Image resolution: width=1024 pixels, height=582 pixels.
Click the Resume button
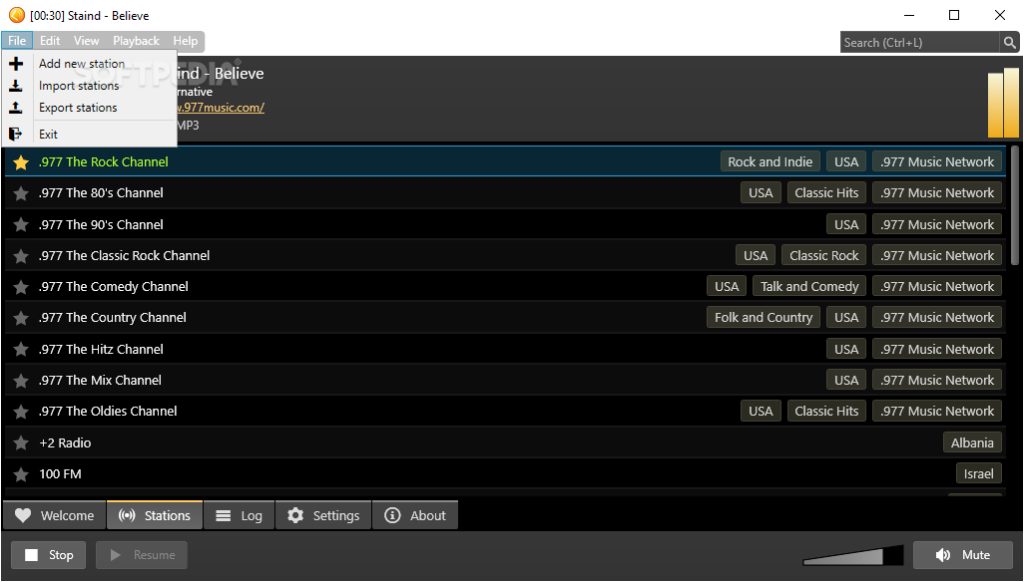tap(142, 555)
